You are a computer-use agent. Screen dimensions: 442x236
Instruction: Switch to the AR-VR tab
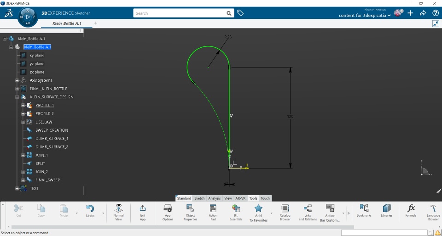click(x=240, y=198)
